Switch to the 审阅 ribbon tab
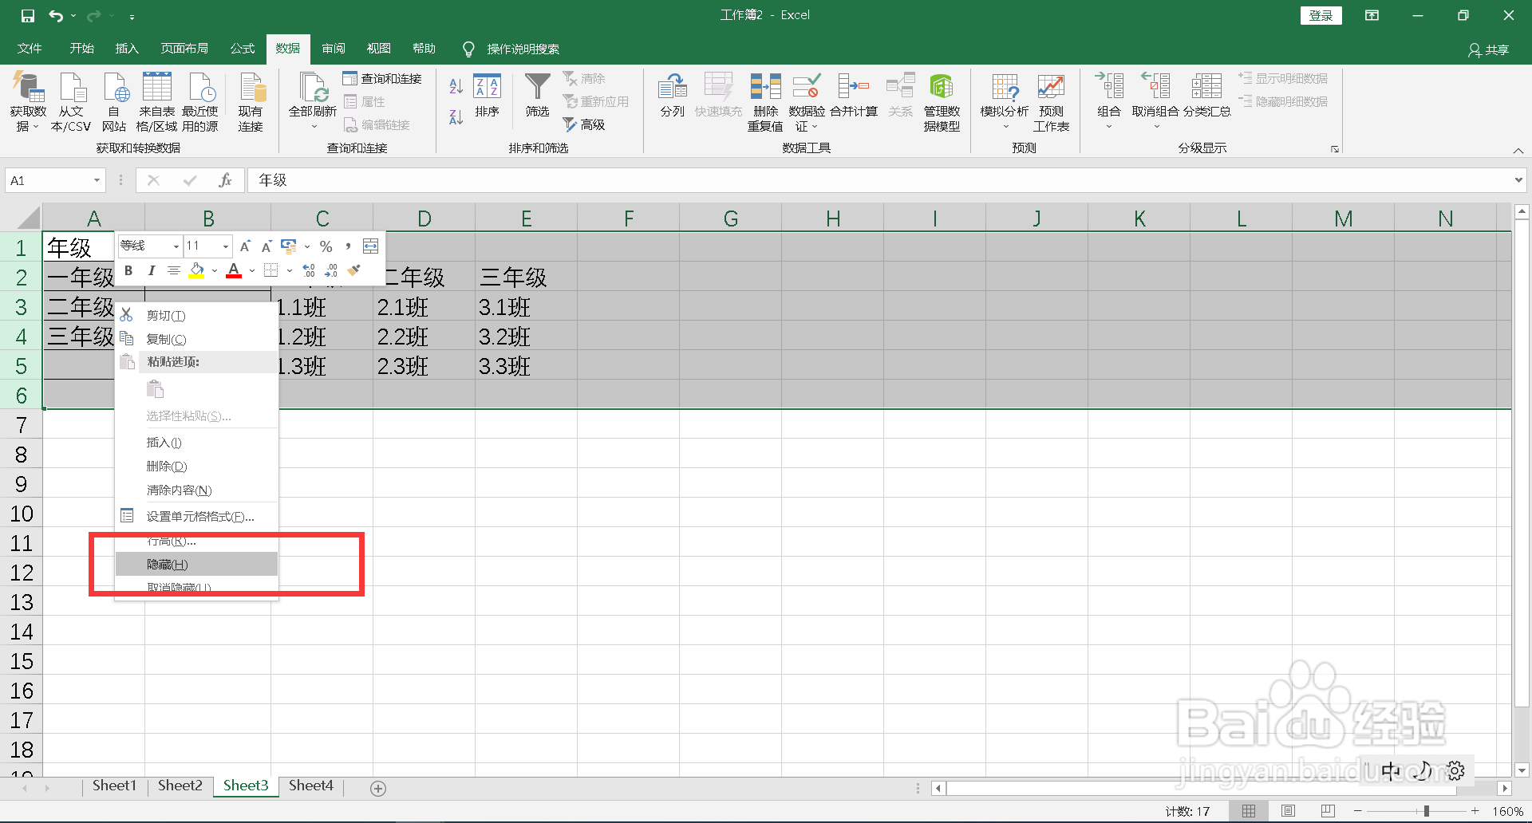1532x823 pixels. (333, 48)
